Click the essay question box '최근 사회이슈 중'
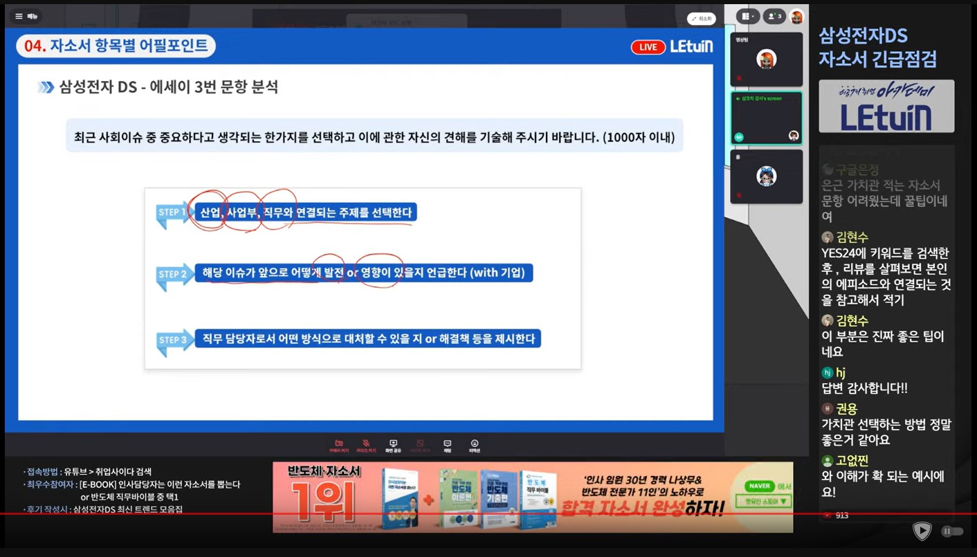This screenshot has height=557, width=977. coord(374,136)
